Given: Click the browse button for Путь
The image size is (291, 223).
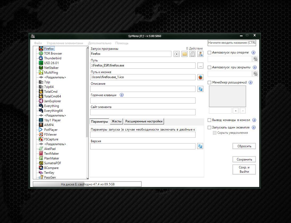Looking at the screenshot, I should pyautogui.click(x=200, y=66).
